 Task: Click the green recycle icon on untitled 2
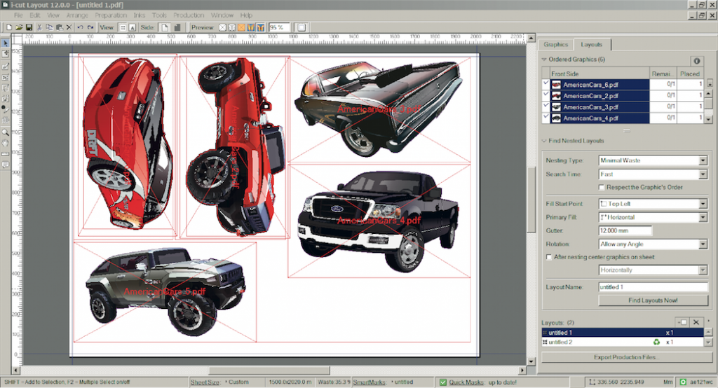coord(656,342)
